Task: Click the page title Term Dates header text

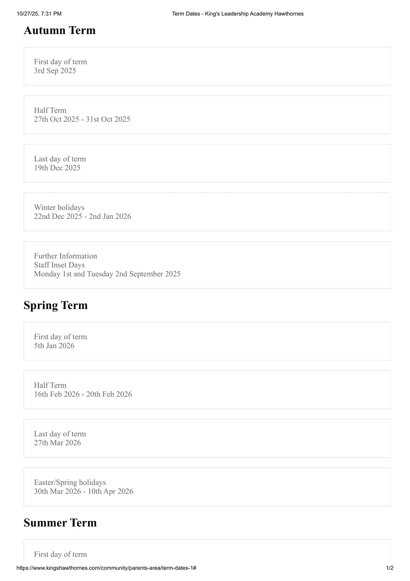Action: (x=238, y=14)
